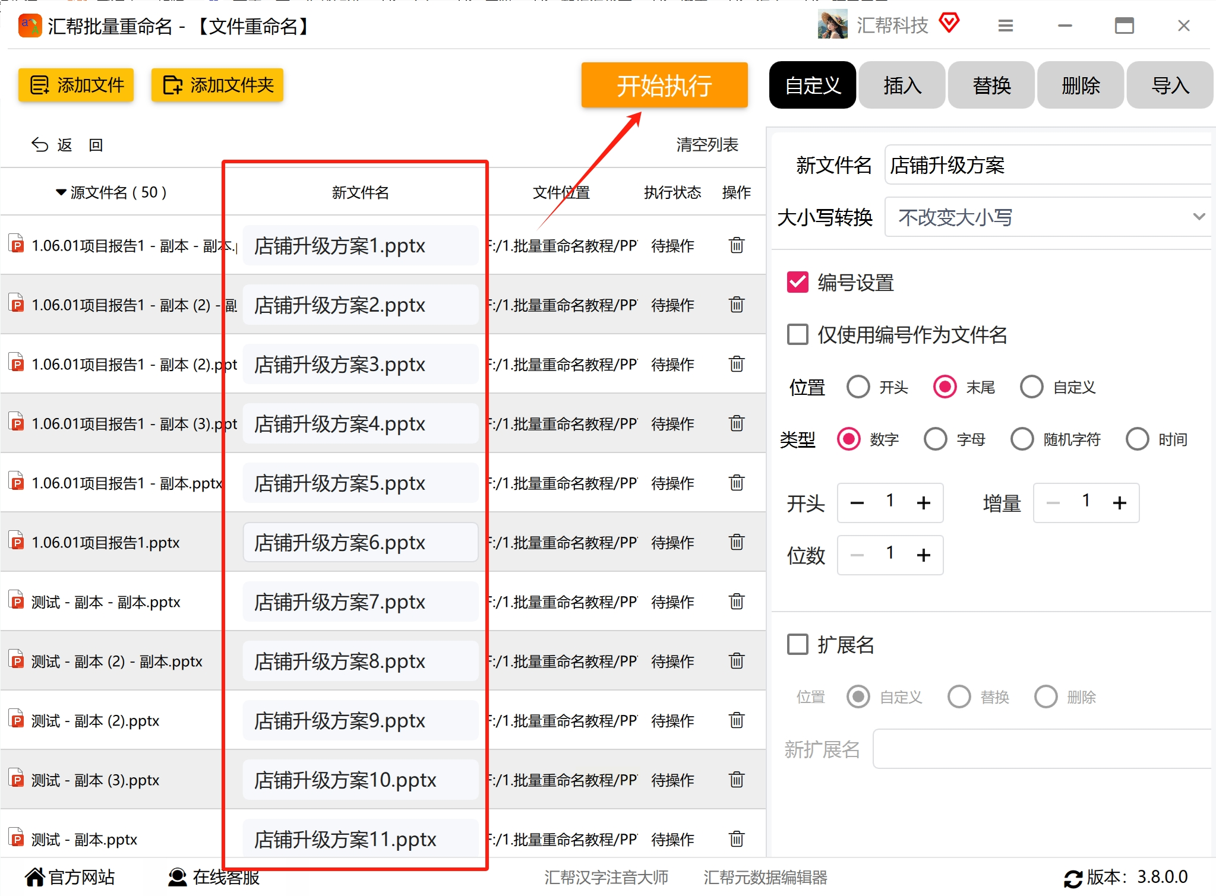Screen dimensions: 1216x896
Task: Click the 开始执行 button
Action: tap(664, 86)
